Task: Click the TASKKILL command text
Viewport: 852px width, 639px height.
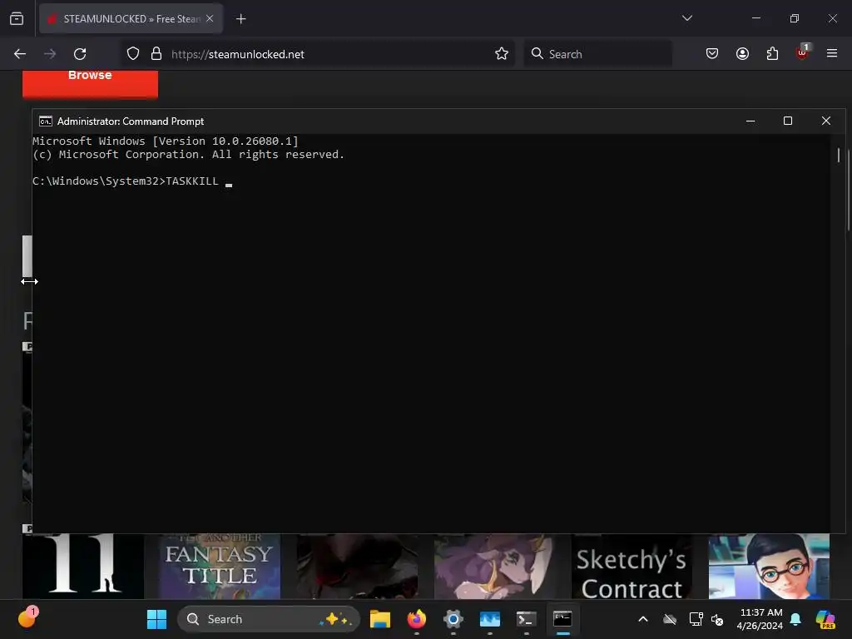Action: pyautogui.click(x=192, y=181)
